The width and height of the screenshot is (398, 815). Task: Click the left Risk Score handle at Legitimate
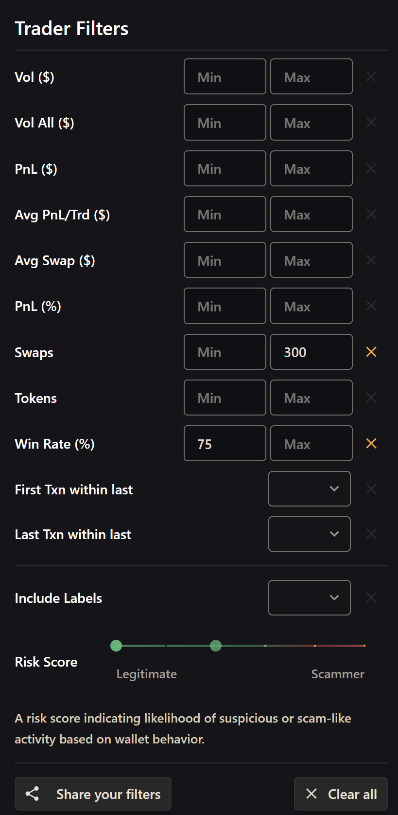116,646
